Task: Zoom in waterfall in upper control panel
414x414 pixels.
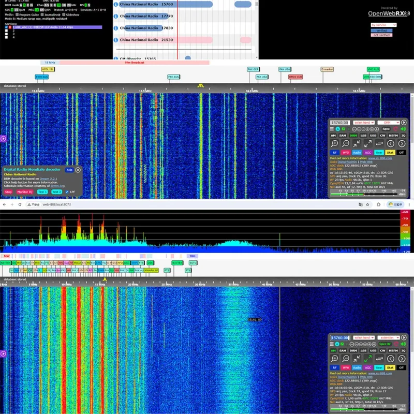Action: (335, 143)
